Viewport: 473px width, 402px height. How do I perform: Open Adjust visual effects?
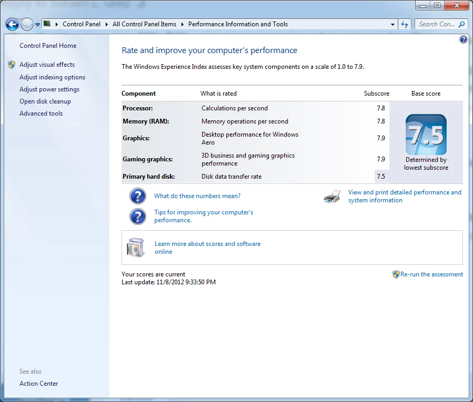(x=47, y=65)
